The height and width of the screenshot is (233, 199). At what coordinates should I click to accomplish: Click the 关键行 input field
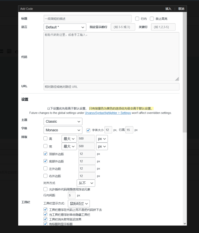point(163,27)
